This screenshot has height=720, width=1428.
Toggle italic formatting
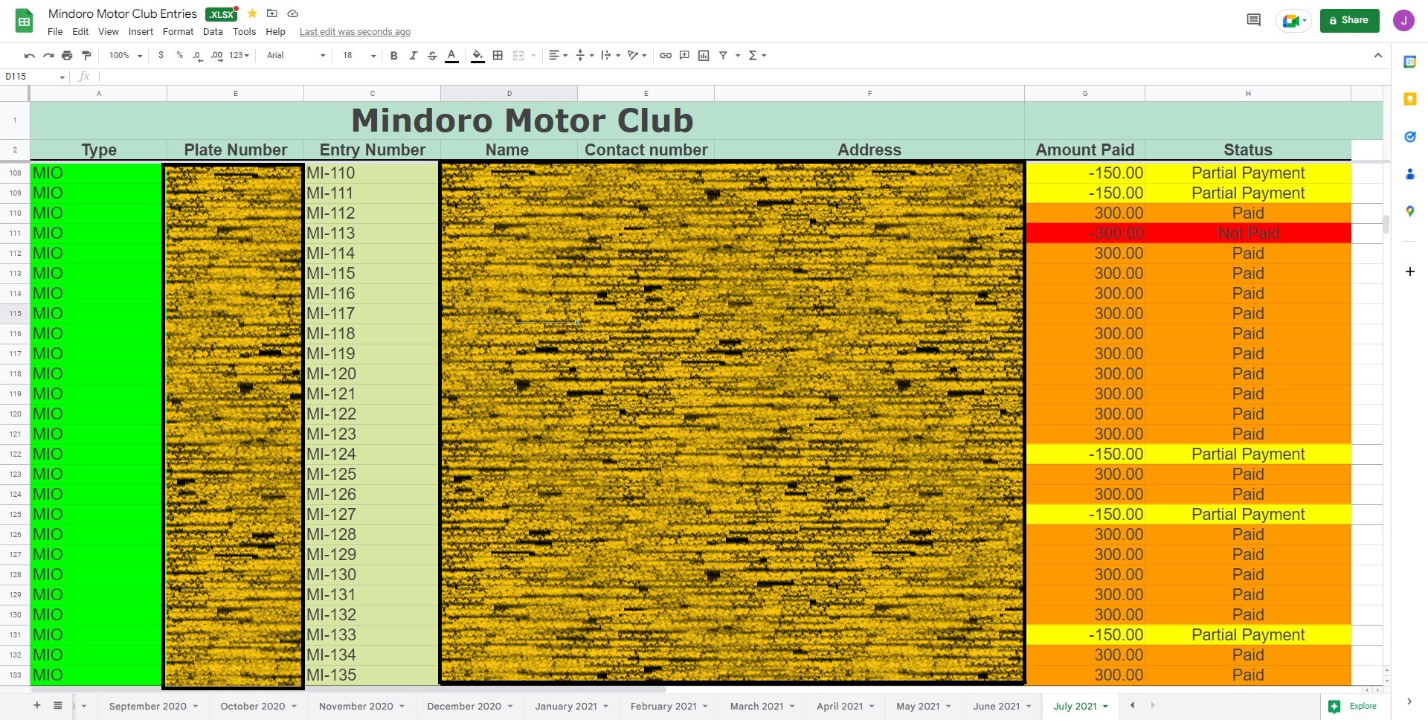point(413,56)
